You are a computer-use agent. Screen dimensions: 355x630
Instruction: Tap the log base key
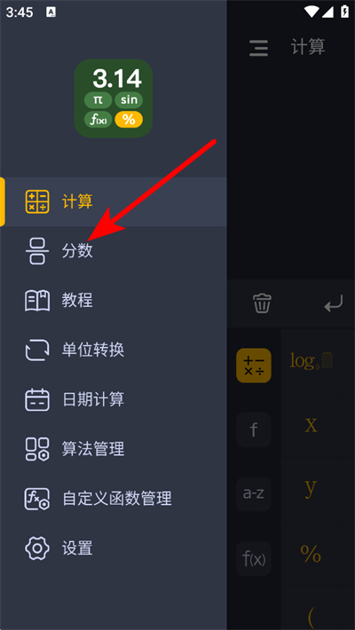pos(312,361)
